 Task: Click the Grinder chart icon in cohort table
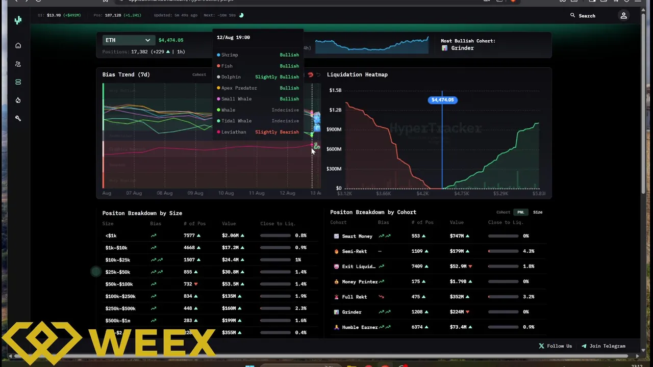click(x=337, y=312)
